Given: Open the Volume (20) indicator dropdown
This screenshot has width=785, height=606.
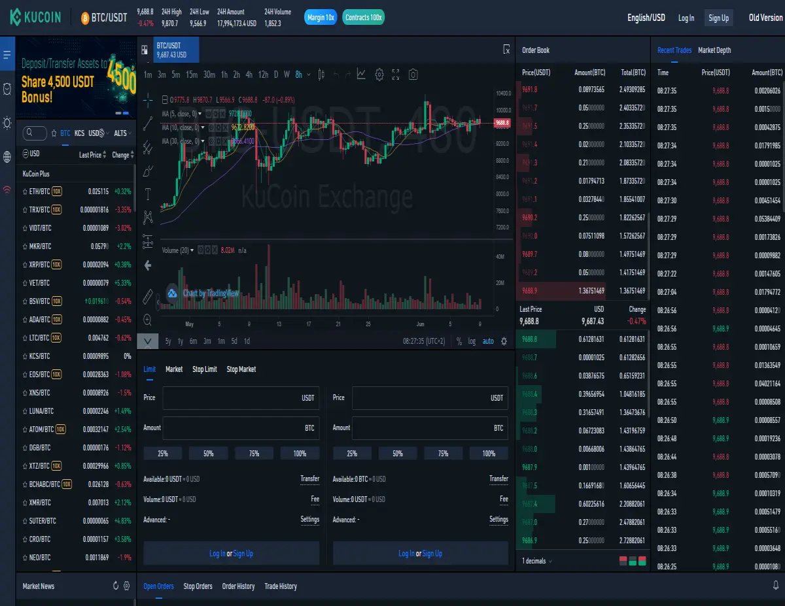Looking at the screenshot, I should 192,250.
